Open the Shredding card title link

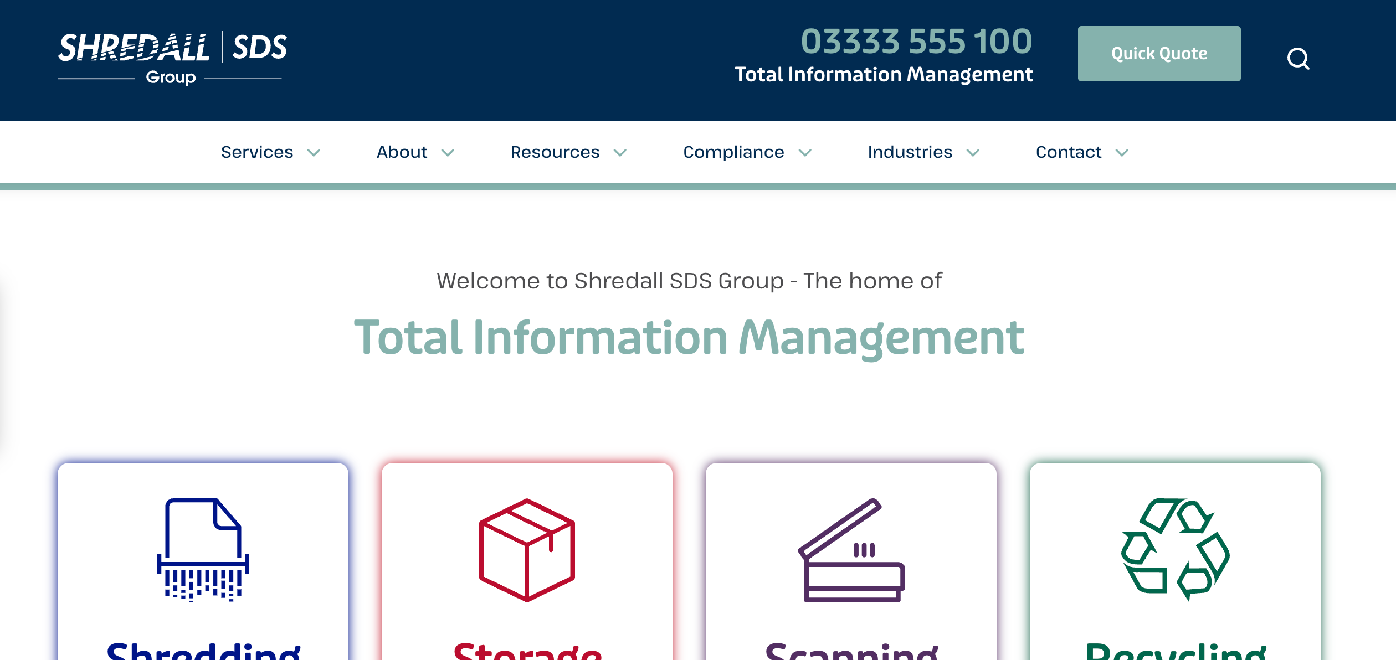pos(203,651)
